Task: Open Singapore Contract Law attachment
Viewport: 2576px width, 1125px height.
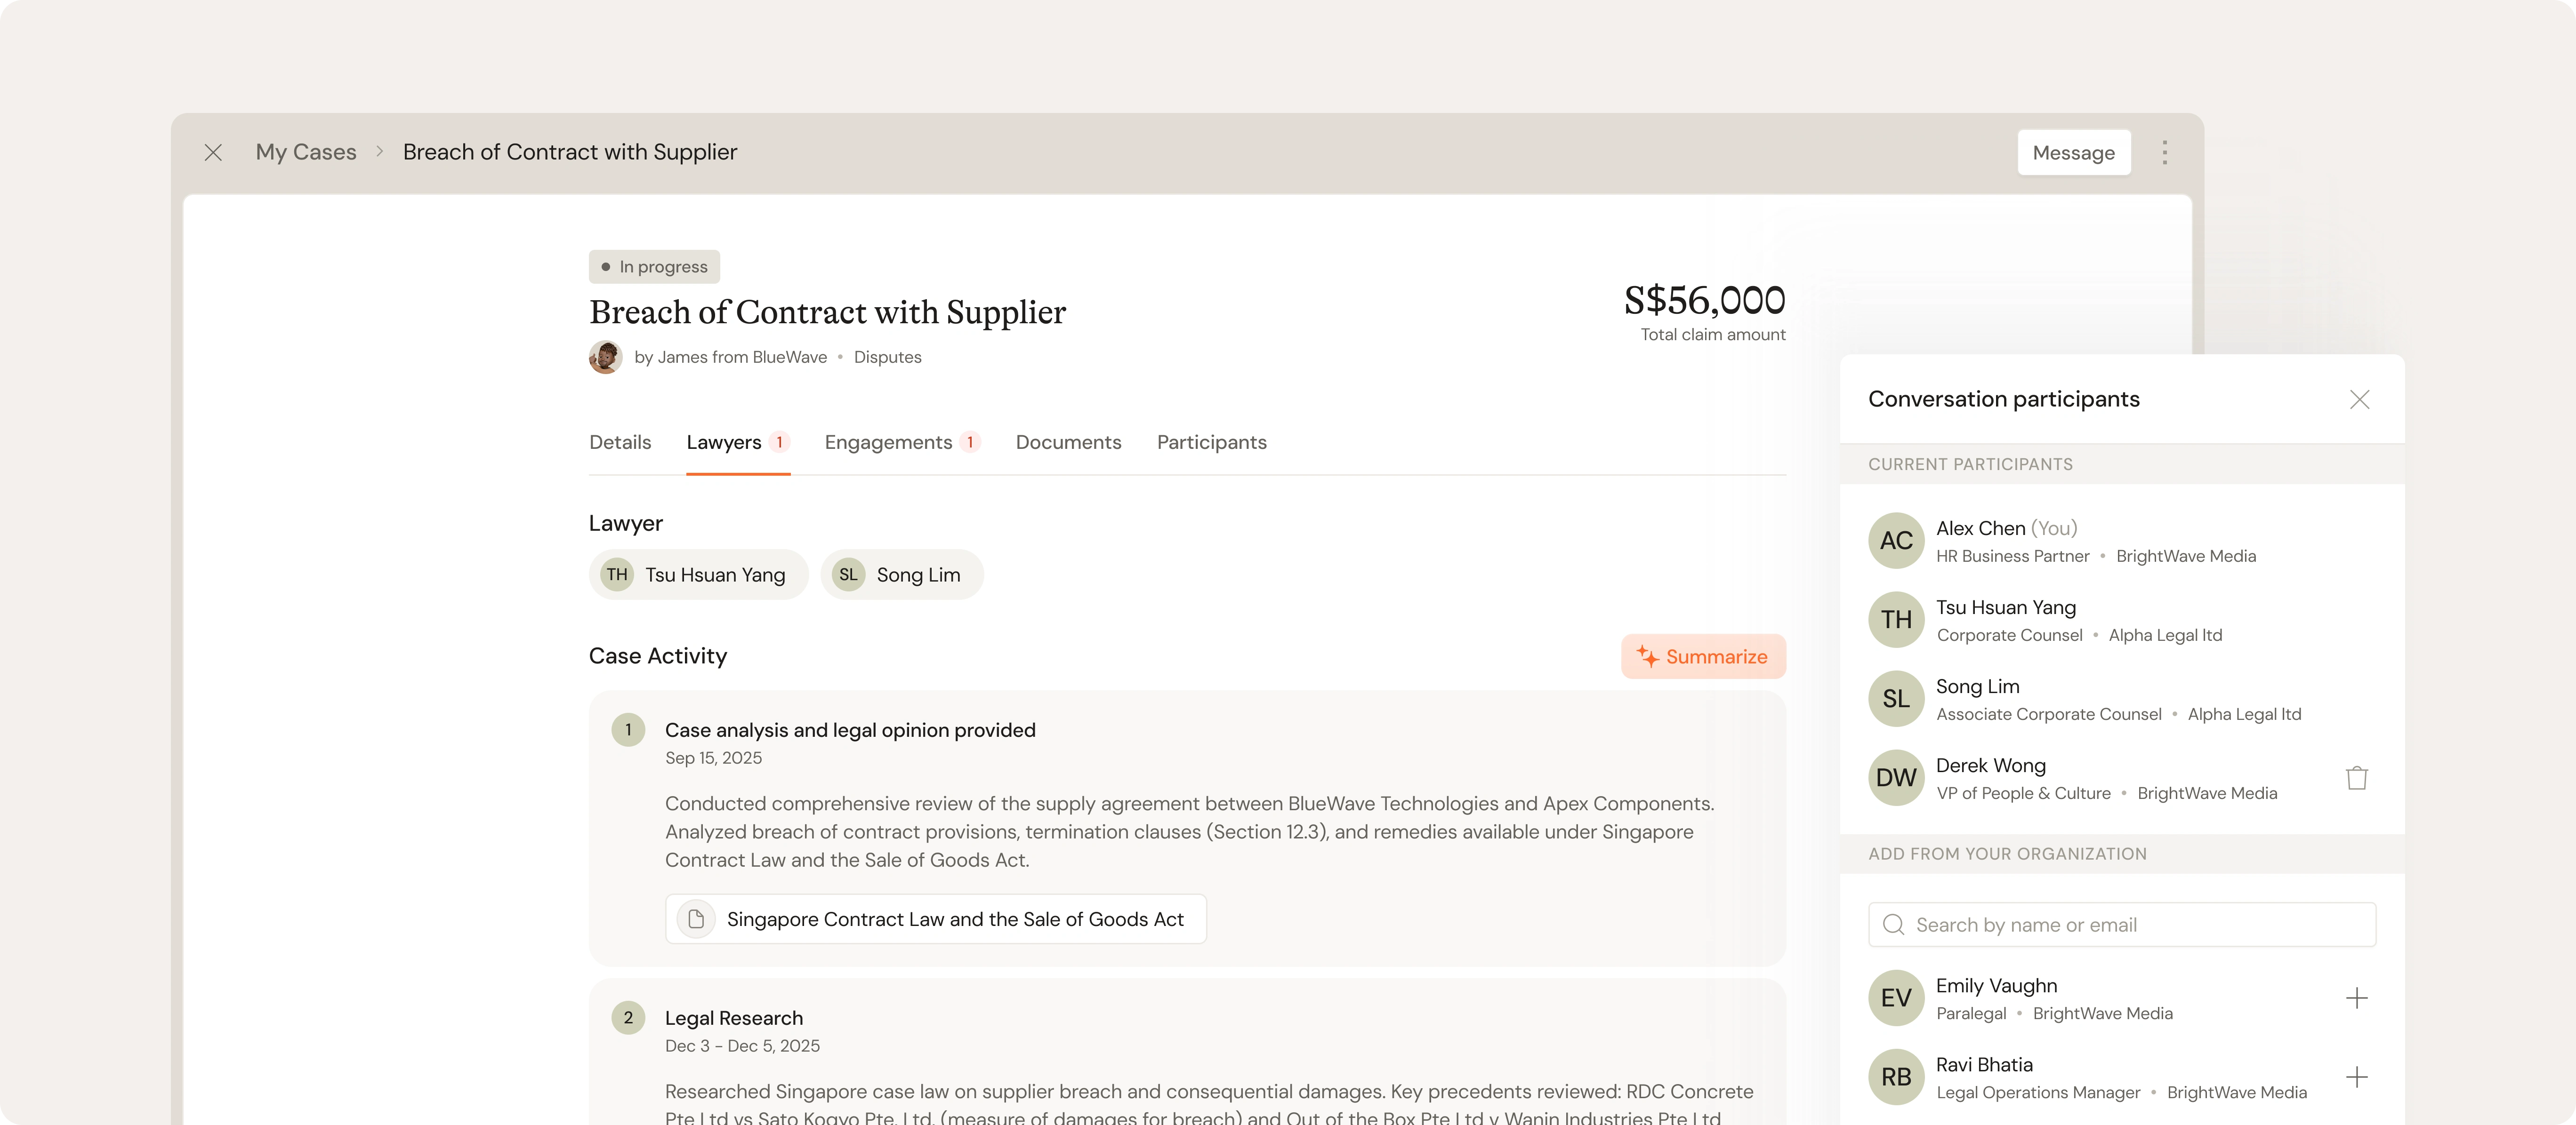Action: tap(954, 919)
